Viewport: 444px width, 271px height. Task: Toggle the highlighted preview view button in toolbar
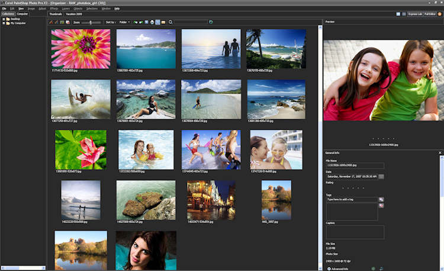pos(157,22)
